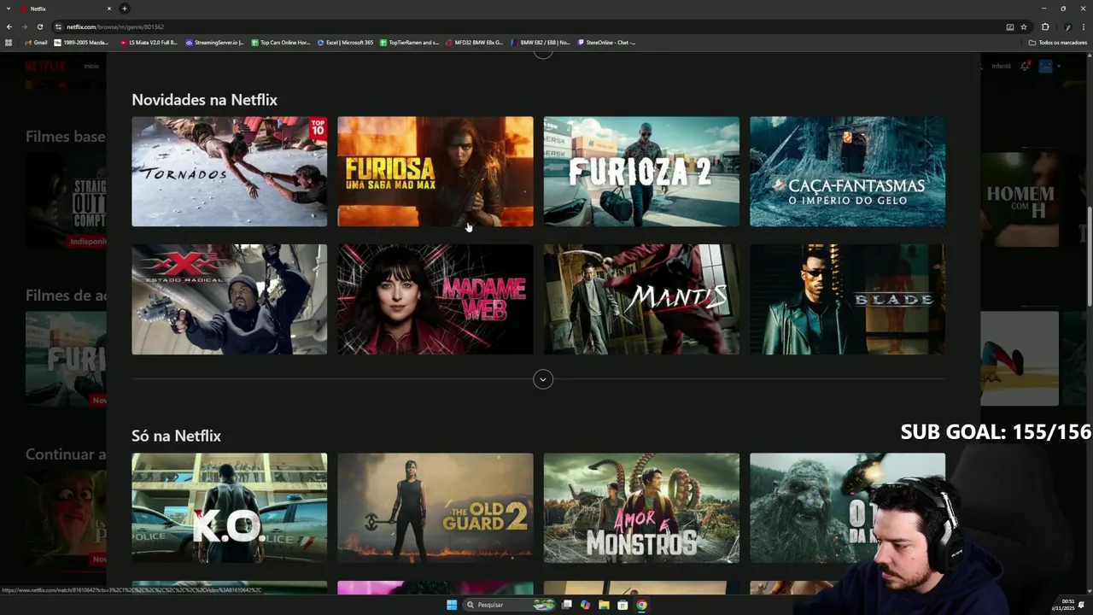Open The Old Guard 2 thumbnail

435,508
